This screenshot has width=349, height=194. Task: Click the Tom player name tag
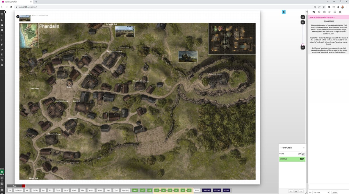click(14, 186)
